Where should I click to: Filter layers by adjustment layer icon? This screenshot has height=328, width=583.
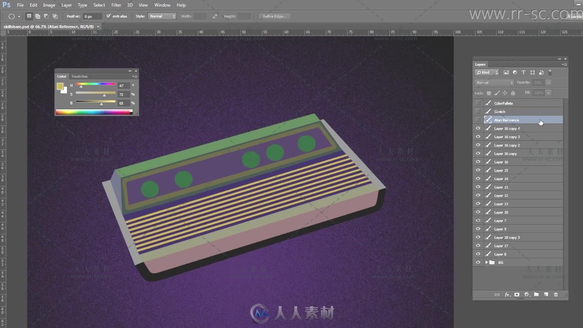pos(515,72)
